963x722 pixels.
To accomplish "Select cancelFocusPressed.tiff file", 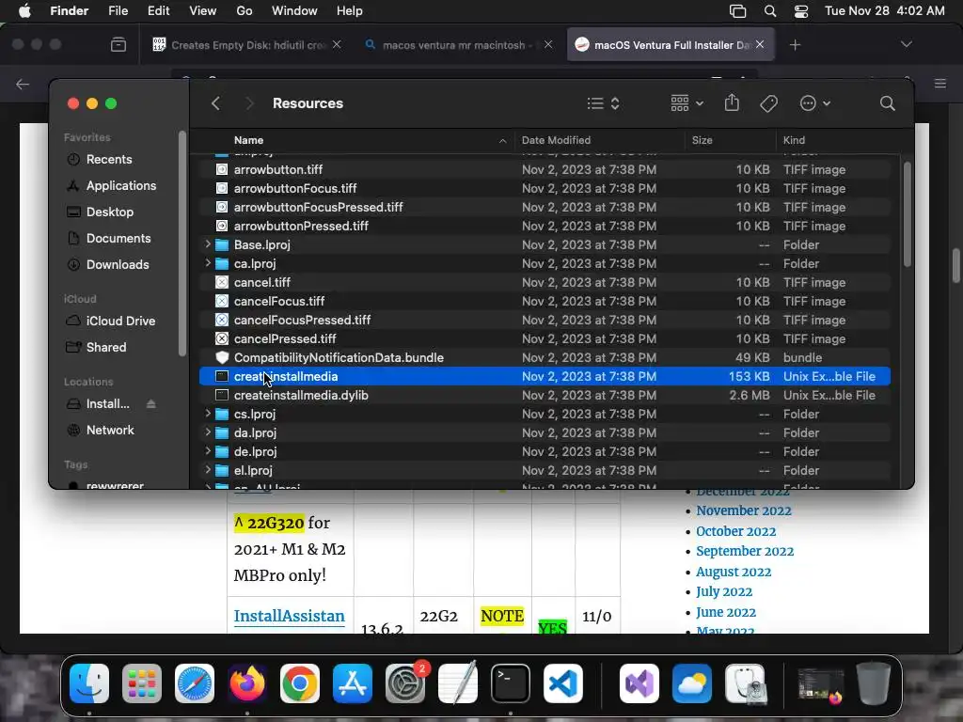I will [545, 320].
